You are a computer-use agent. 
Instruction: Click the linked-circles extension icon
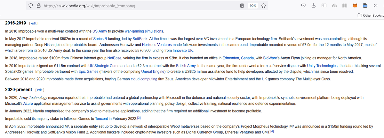point(334,6)
